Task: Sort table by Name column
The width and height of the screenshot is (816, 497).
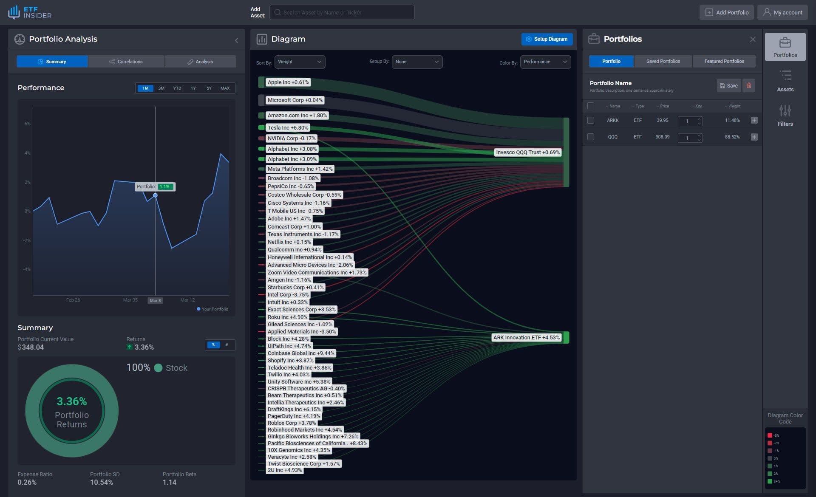Action: [x=612, y=106]
